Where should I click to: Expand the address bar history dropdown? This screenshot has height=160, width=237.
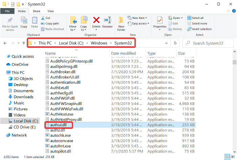(x=167, y=43)
